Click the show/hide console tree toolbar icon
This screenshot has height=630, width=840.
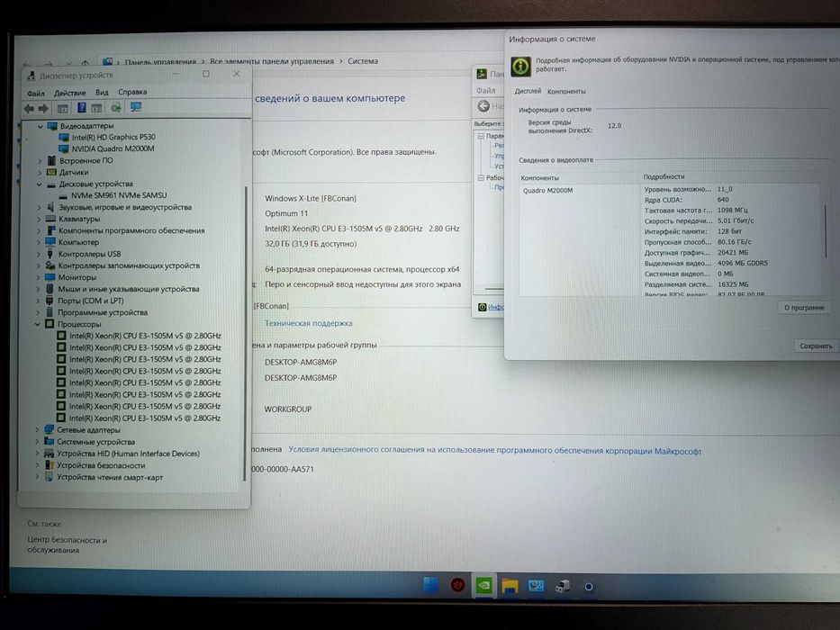pos(63,108)
